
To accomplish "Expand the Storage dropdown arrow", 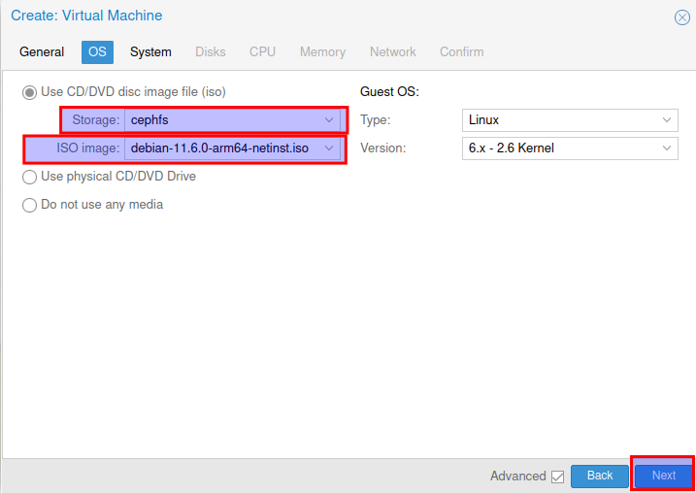I will click(x=329, y=120).
